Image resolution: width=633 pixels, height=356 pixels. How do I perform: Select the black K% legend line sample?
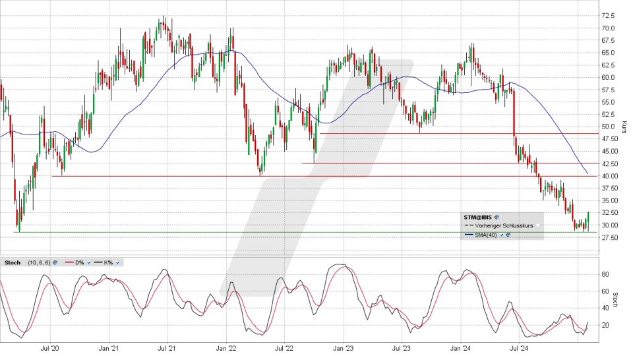coord(98,262)
